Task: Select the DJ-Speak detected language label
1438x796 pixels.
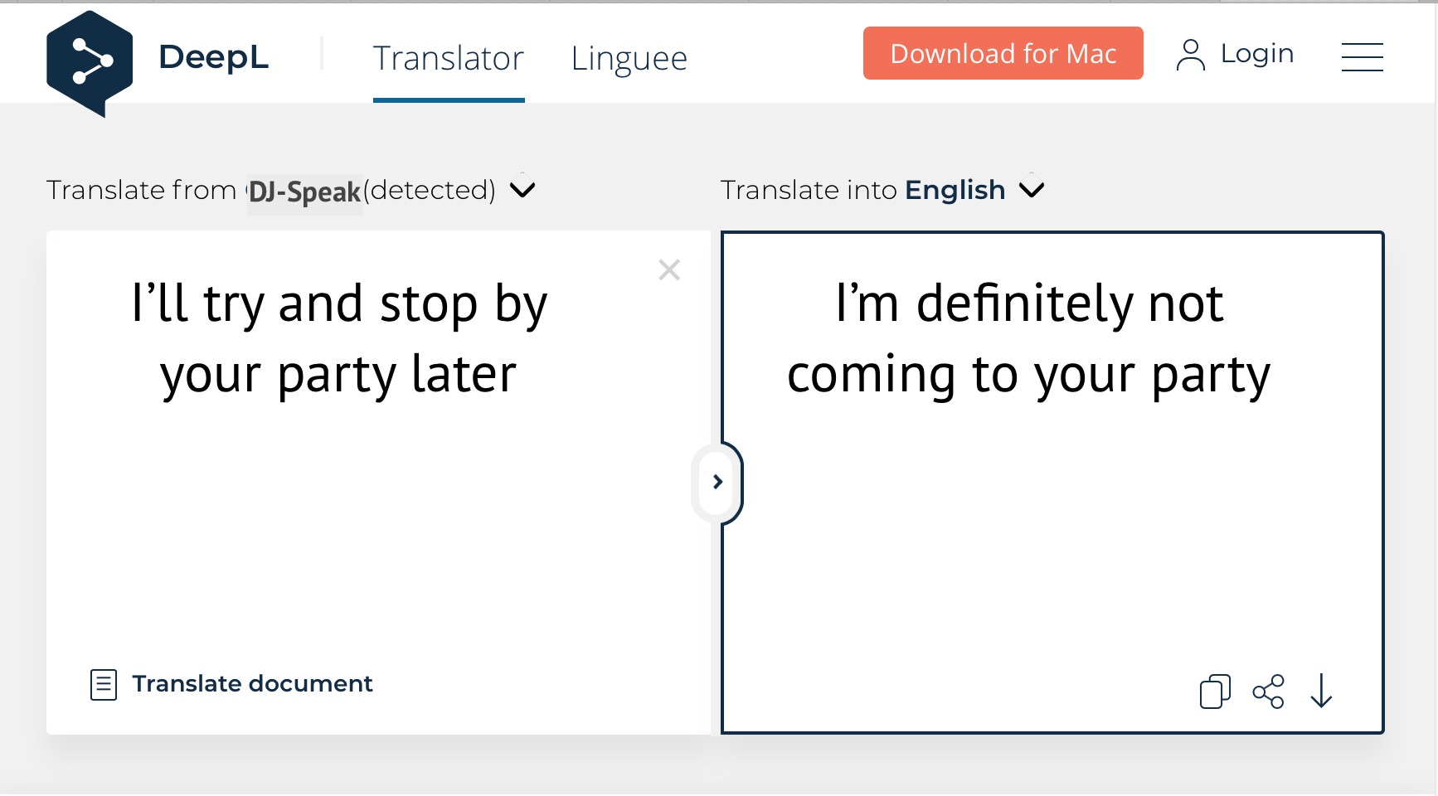Action: [x=304, y=192]
